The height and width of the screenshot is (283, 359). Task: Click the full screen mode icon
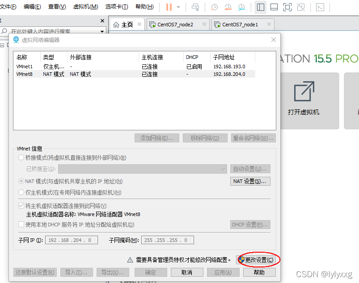tap(287, 7)
